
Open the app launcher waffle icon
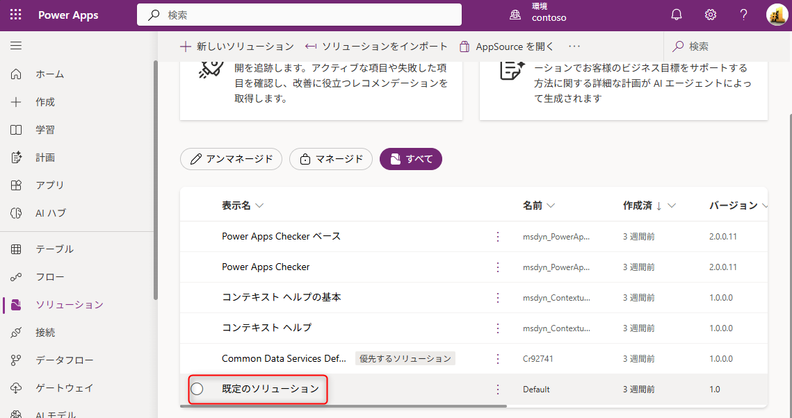(x=15, y=15)
